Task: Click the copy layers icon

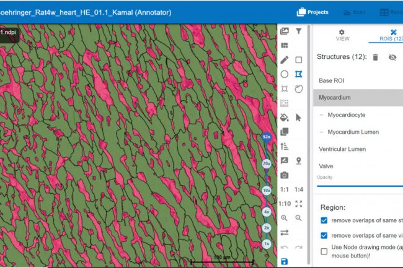Action: (284, 132)
